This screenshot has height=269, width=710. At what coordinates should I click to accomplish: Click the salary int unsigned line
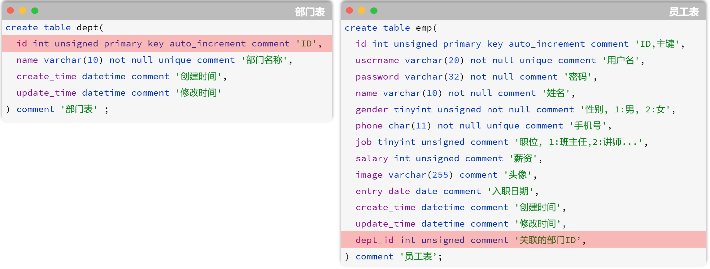[x=449, y=158]
